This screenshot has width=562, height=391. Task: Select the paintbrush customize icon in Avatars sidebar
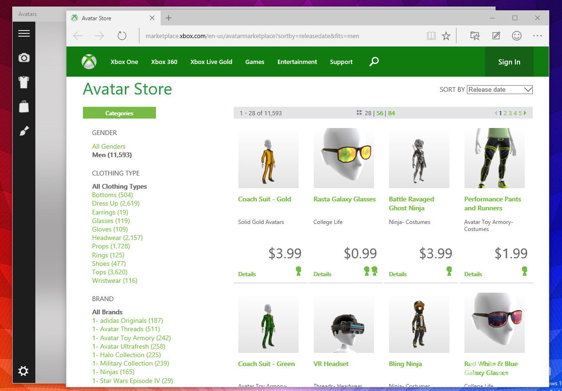[x=24, y=131]
